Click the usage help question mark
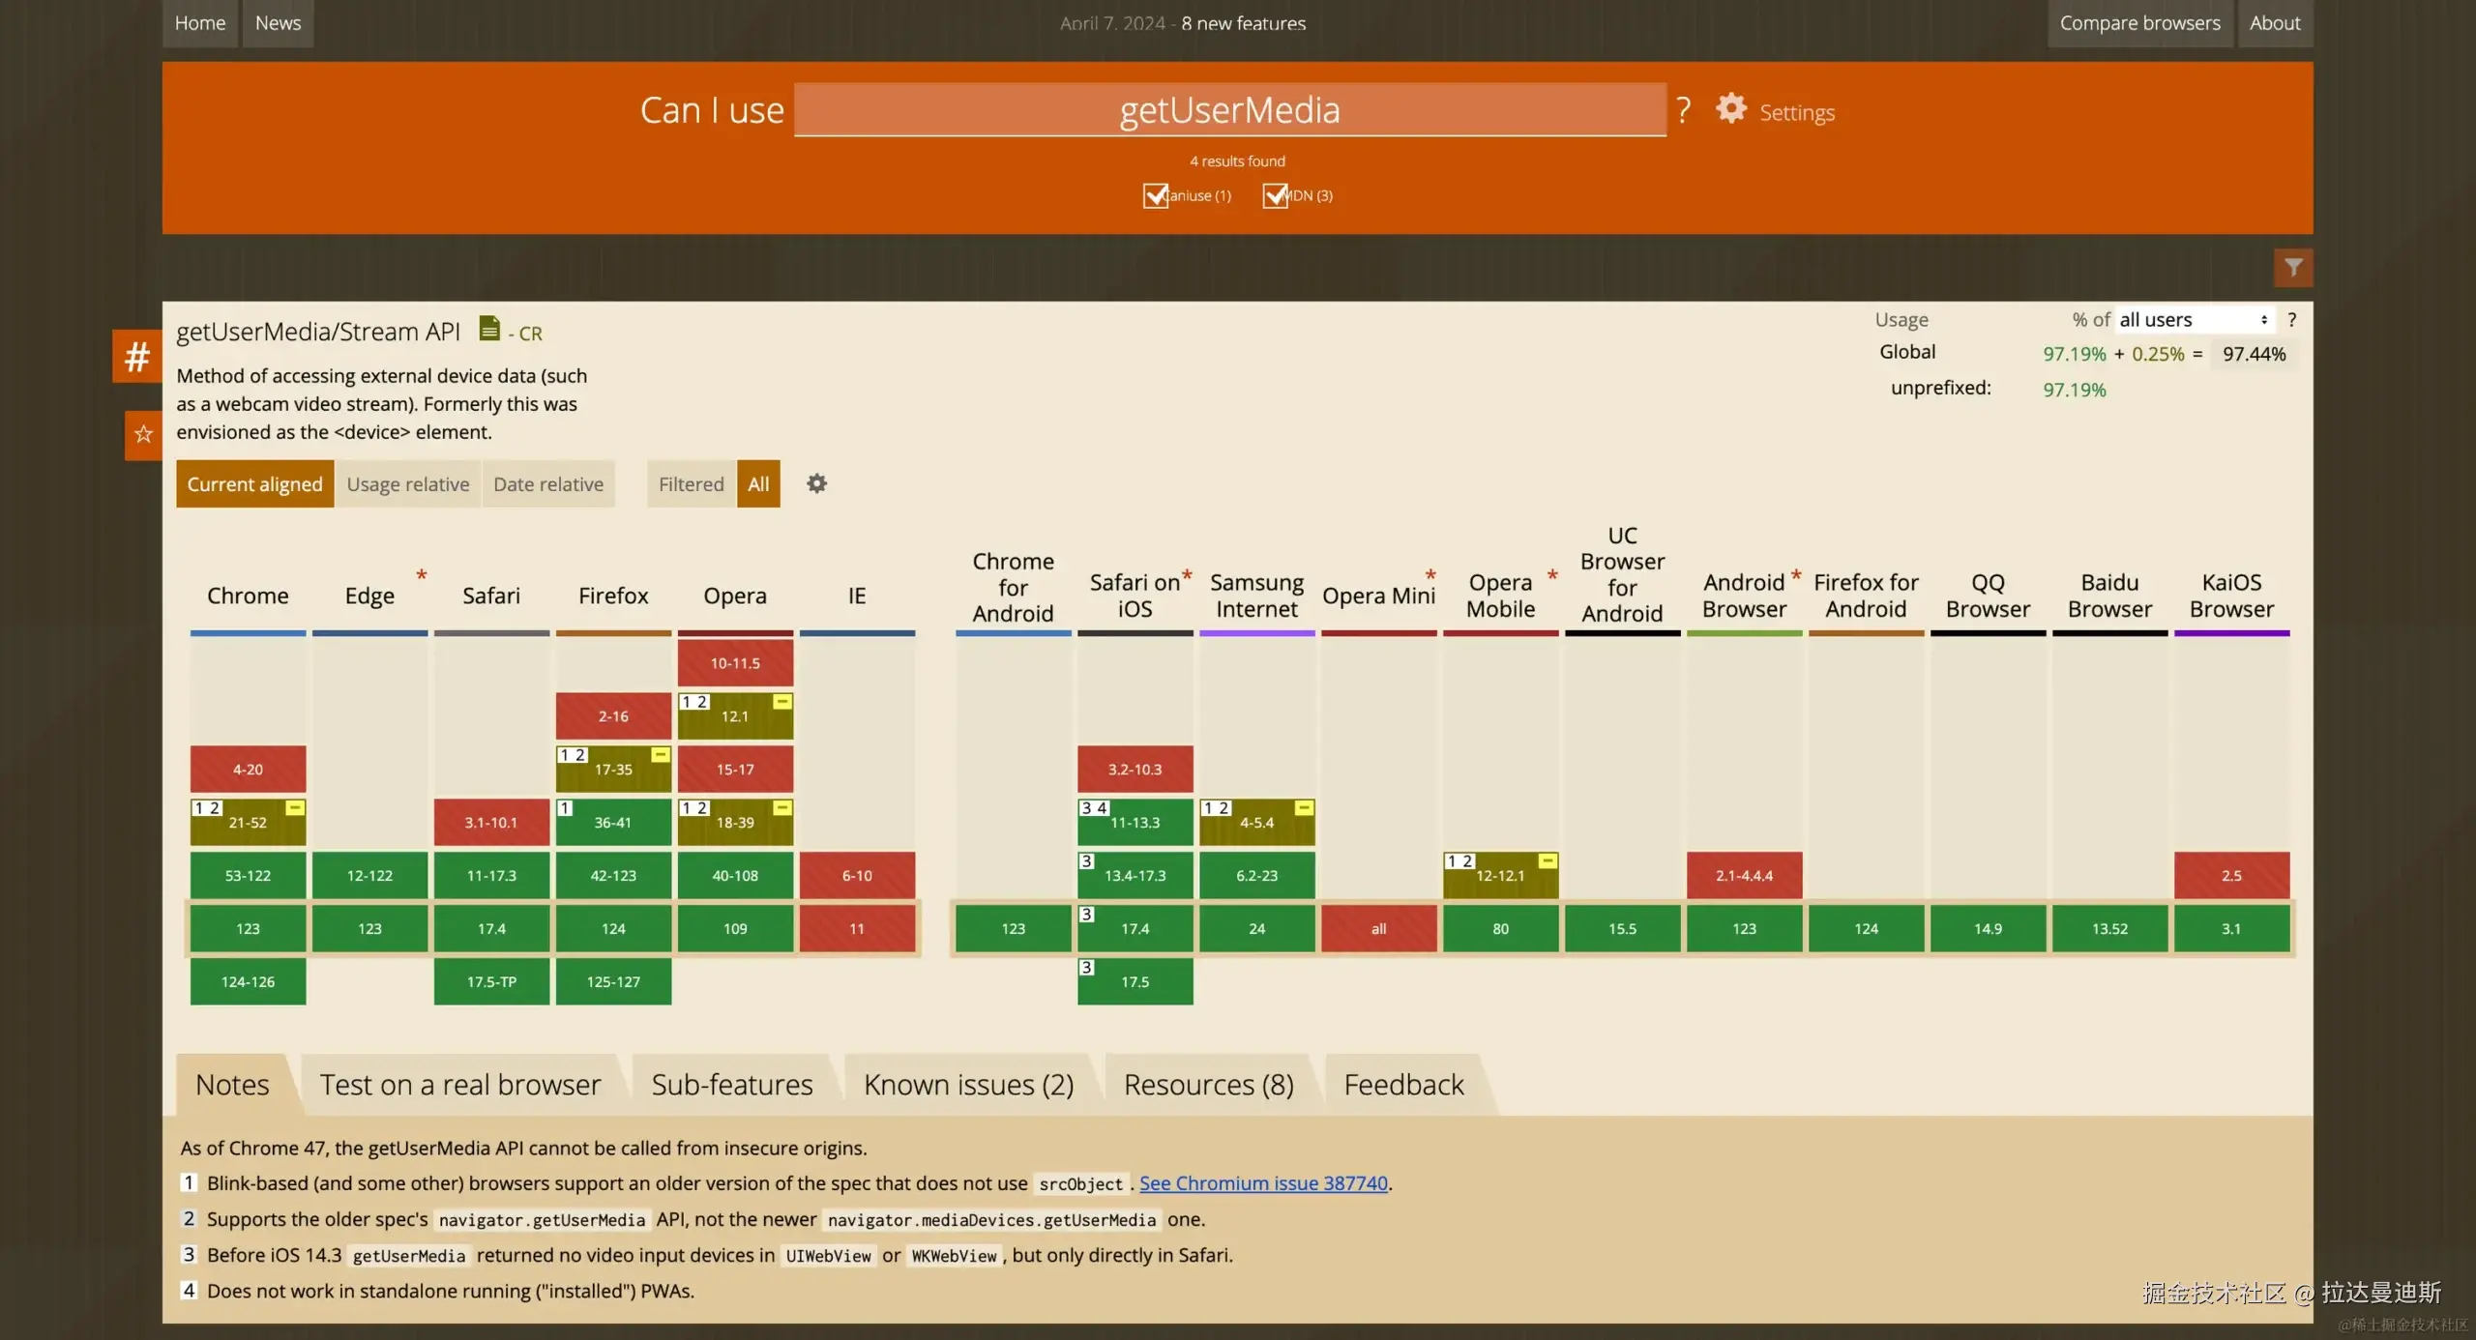 pos(2291,320)
